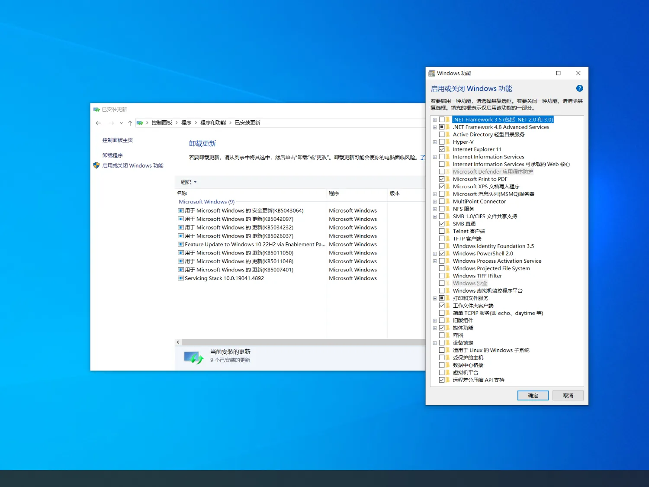
Task: Select the Servicing Stack 10.0.19041.4892 update entry
Action: (225, 278)
